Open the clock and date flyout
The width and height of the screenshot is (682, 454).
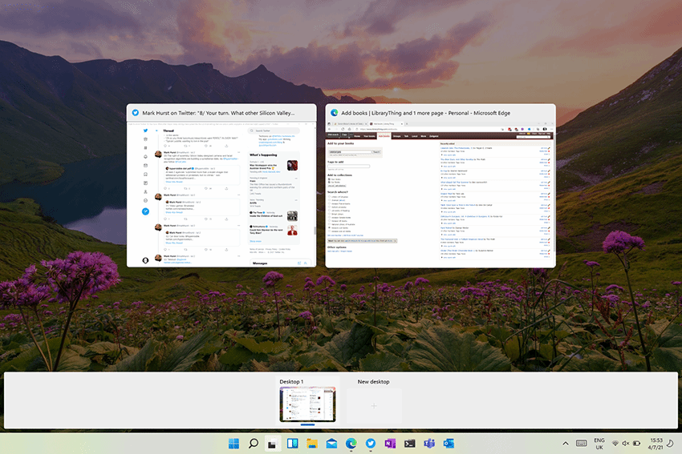(x=656, y=443)
